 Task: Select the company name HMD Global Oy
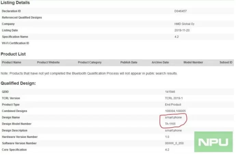point(184,24)
